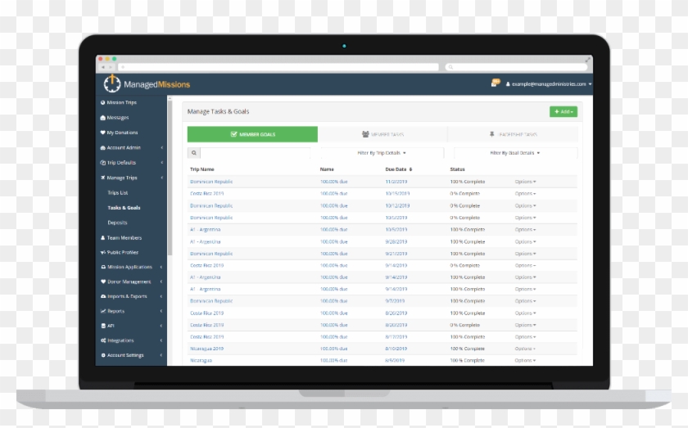Open the green Add dropdown button
This screenshot has width=688, height=428.
pos(563,112)
